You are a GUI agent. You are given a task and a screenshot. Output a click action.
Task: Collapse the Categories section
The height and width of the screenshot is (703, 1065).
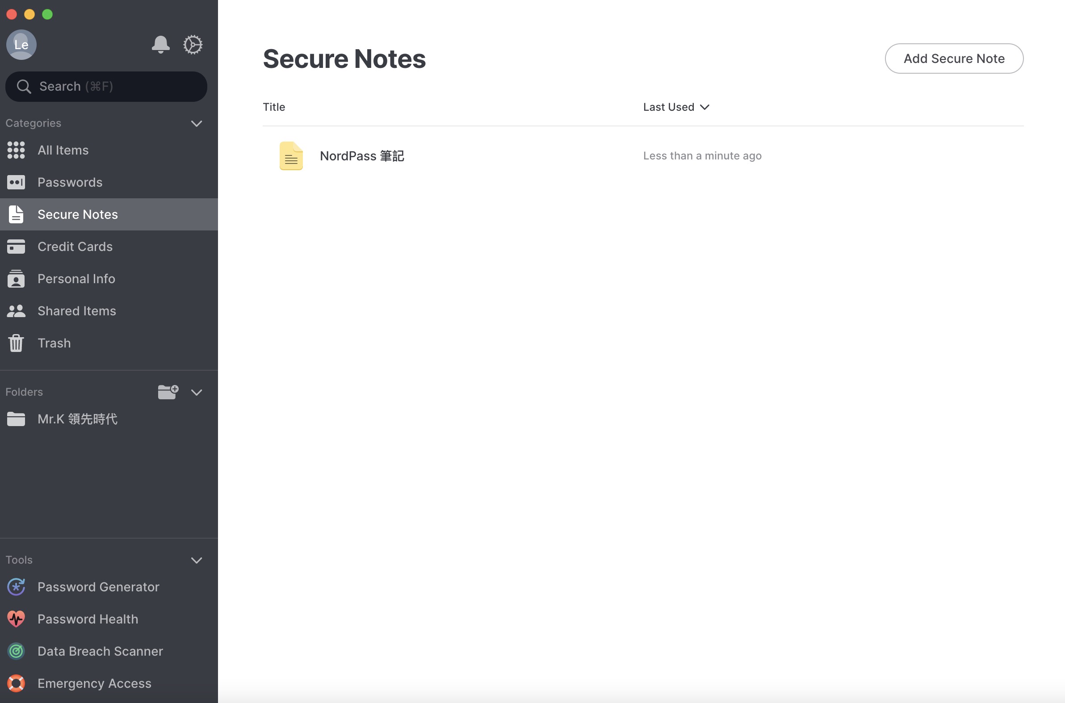tap(197, 123)
